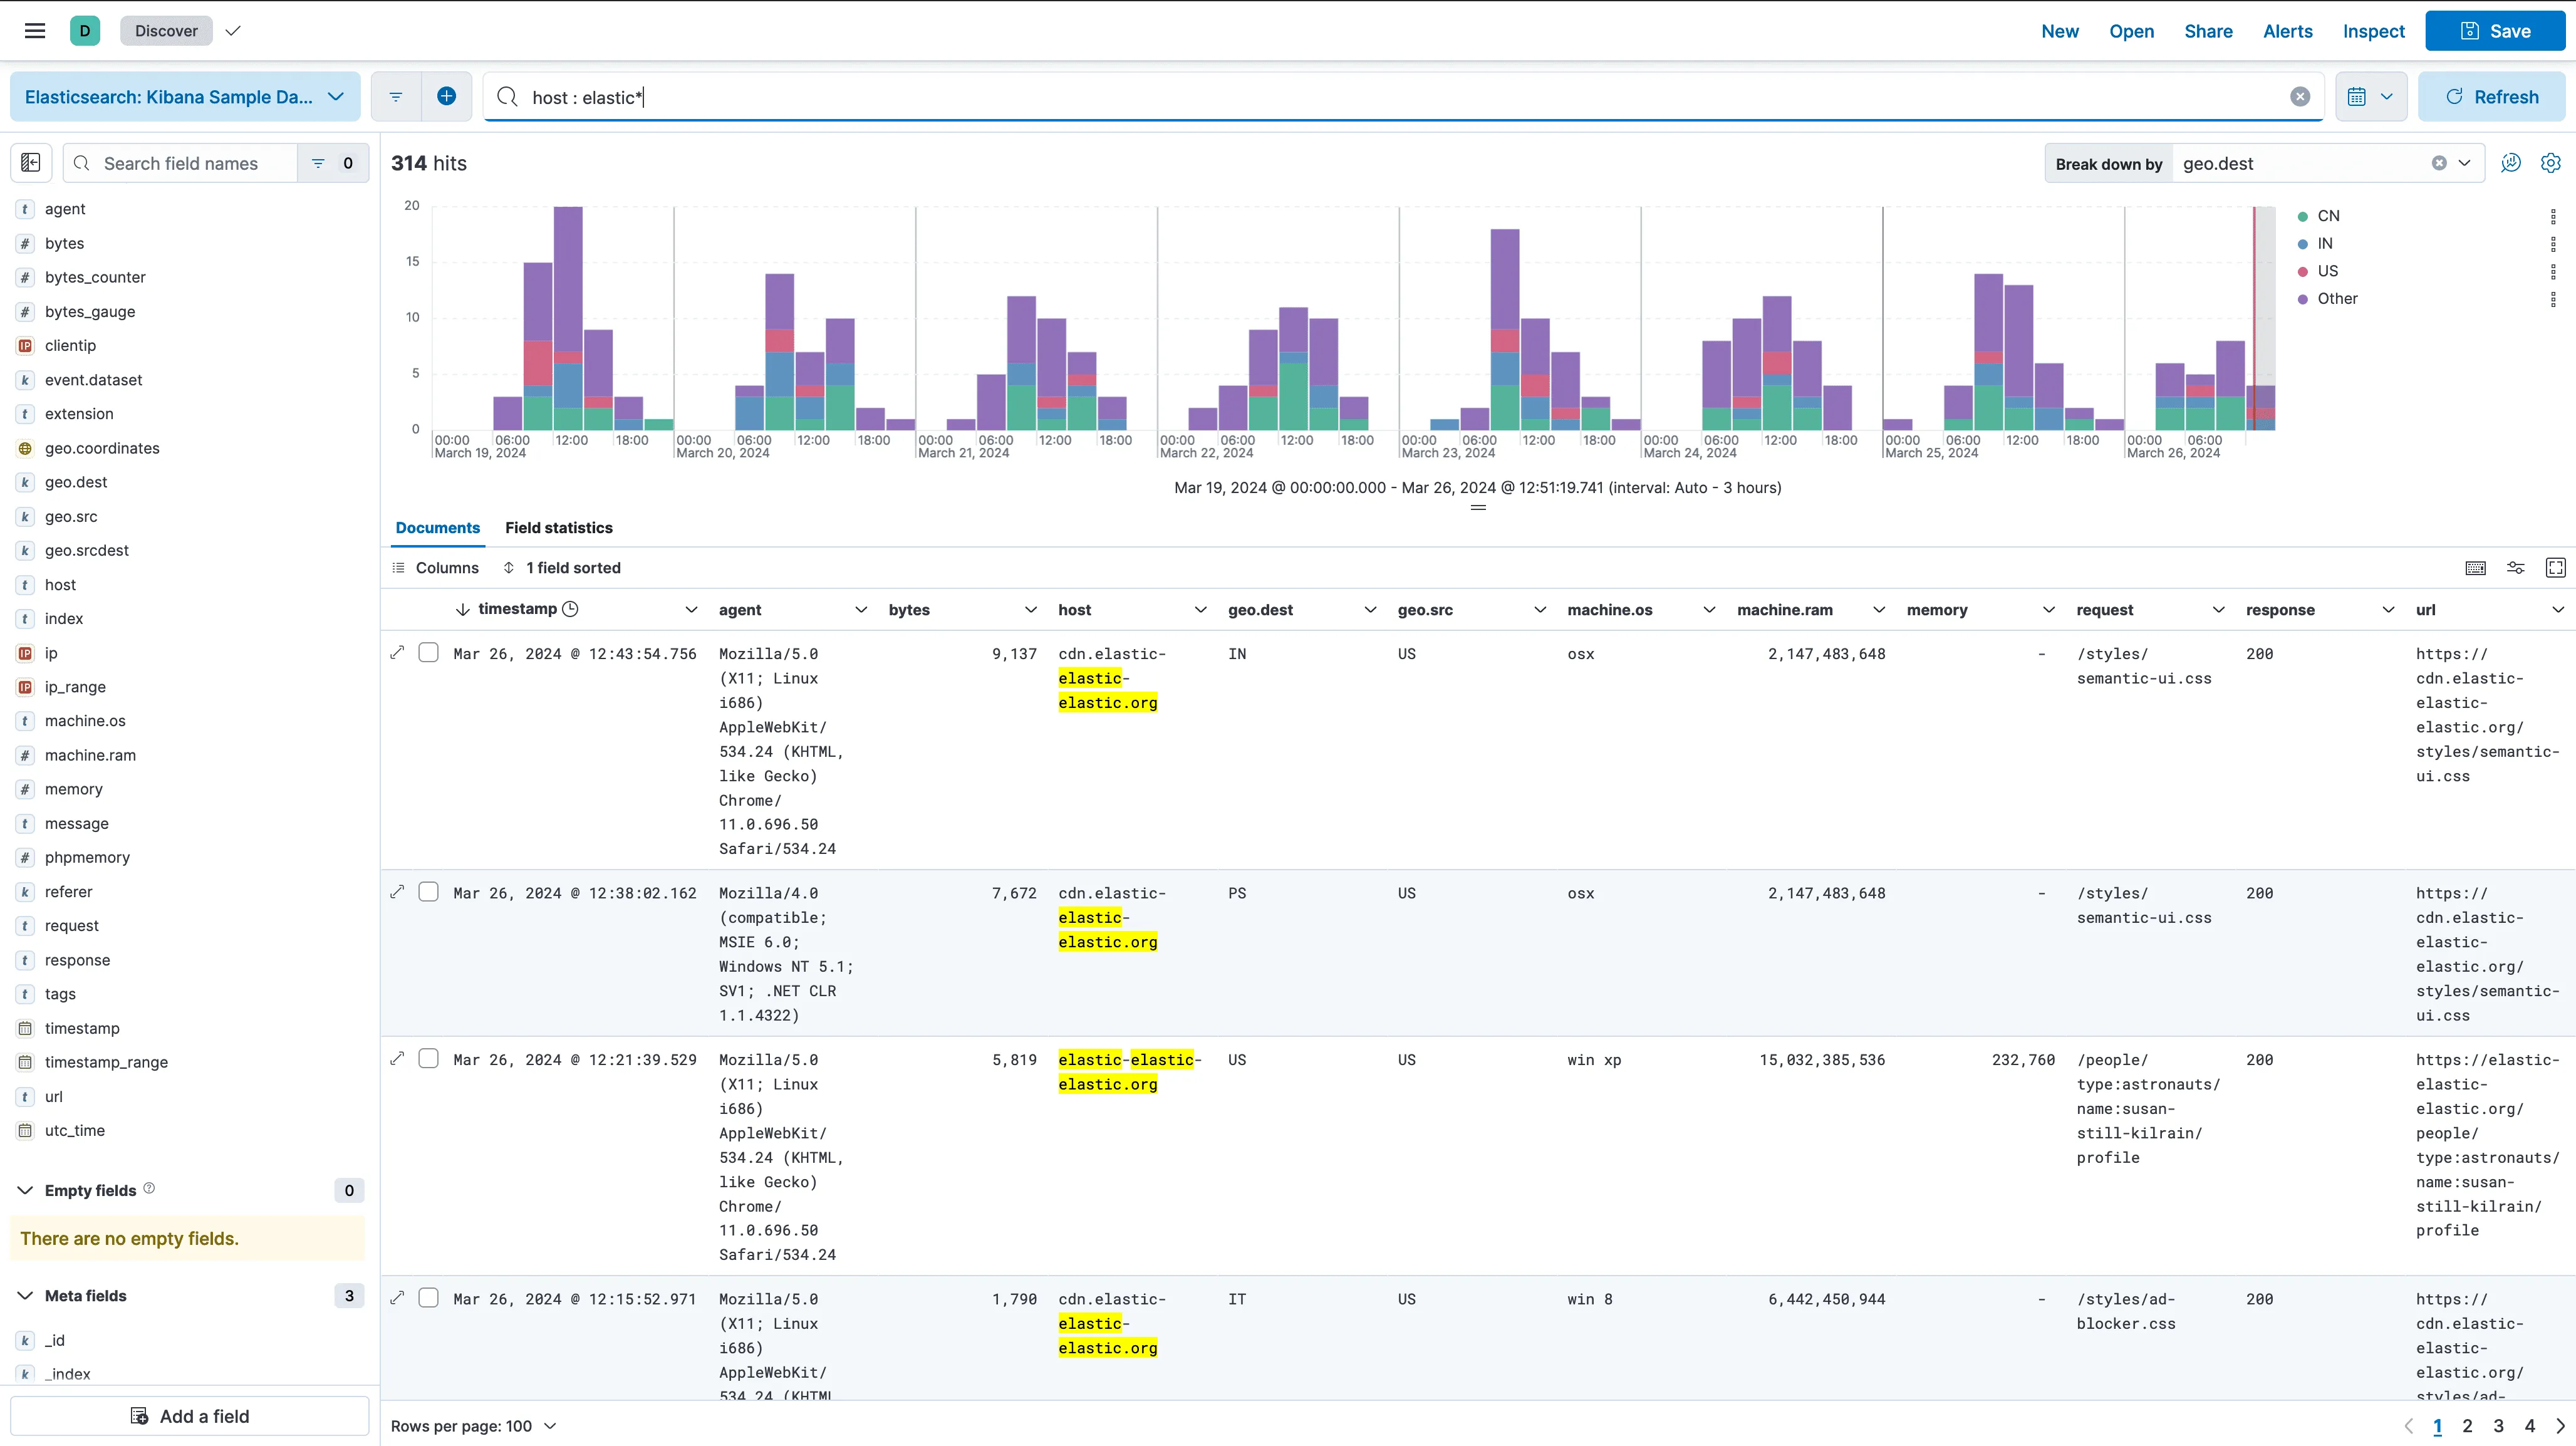2576x1446 pixels.
Task: Click the Add a field button
Action: (190, 1416)
